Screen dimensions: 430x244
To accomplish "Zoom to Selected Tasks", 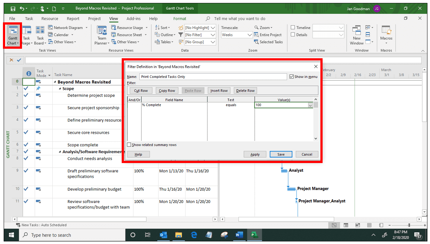I will click(x=268, y=42).
